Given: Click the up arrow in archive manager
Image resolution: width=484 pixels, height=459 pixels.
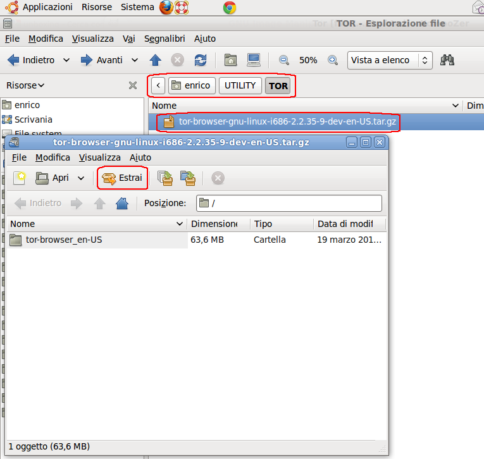Looking at the screenshot, I should [x=100, y=203].
